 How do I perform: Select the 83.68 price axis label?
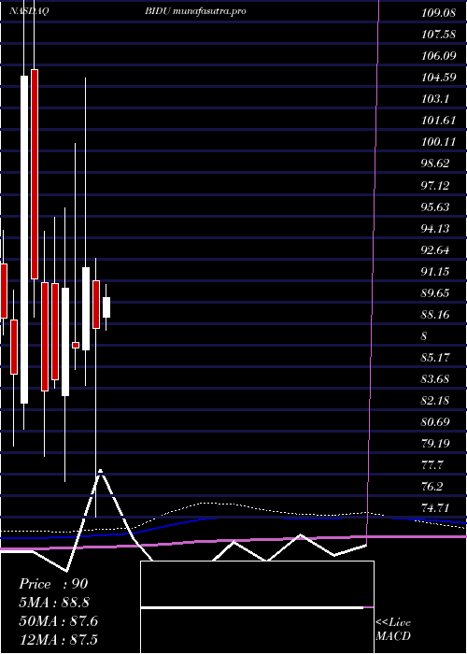pyautogui.click(x=436, y=379)
